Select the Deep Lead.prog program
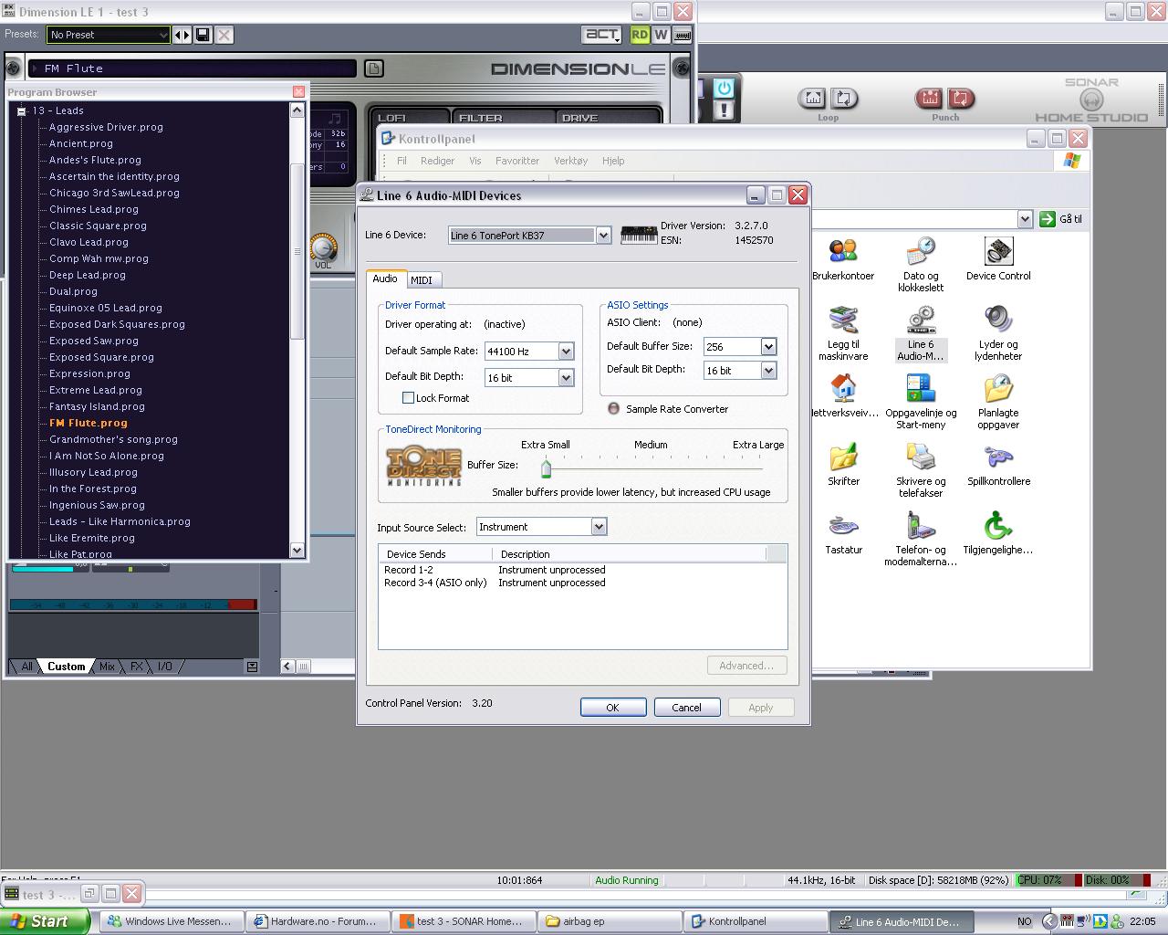Viewport: 1168px width, 935px height. pos(88,275)
